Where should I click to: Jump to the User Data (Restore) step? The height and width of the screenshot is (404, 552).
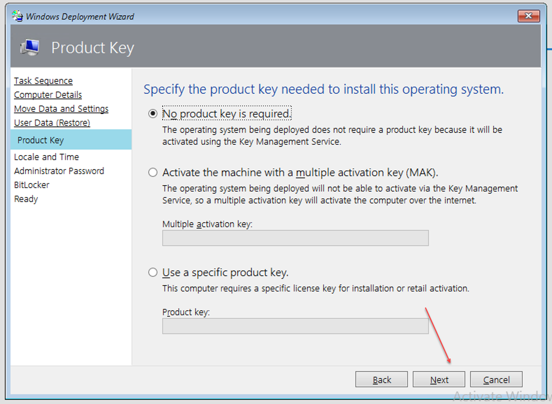[x=52, y=123]
